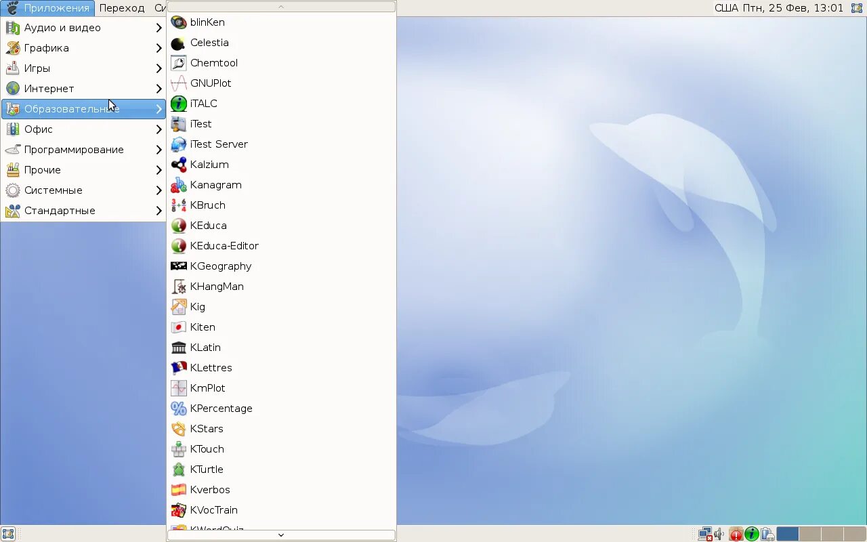Viewport: 867px width, 542px height.
Task: Start Kiten from the Japanese flag icon
Action: [x=179, y=327]
